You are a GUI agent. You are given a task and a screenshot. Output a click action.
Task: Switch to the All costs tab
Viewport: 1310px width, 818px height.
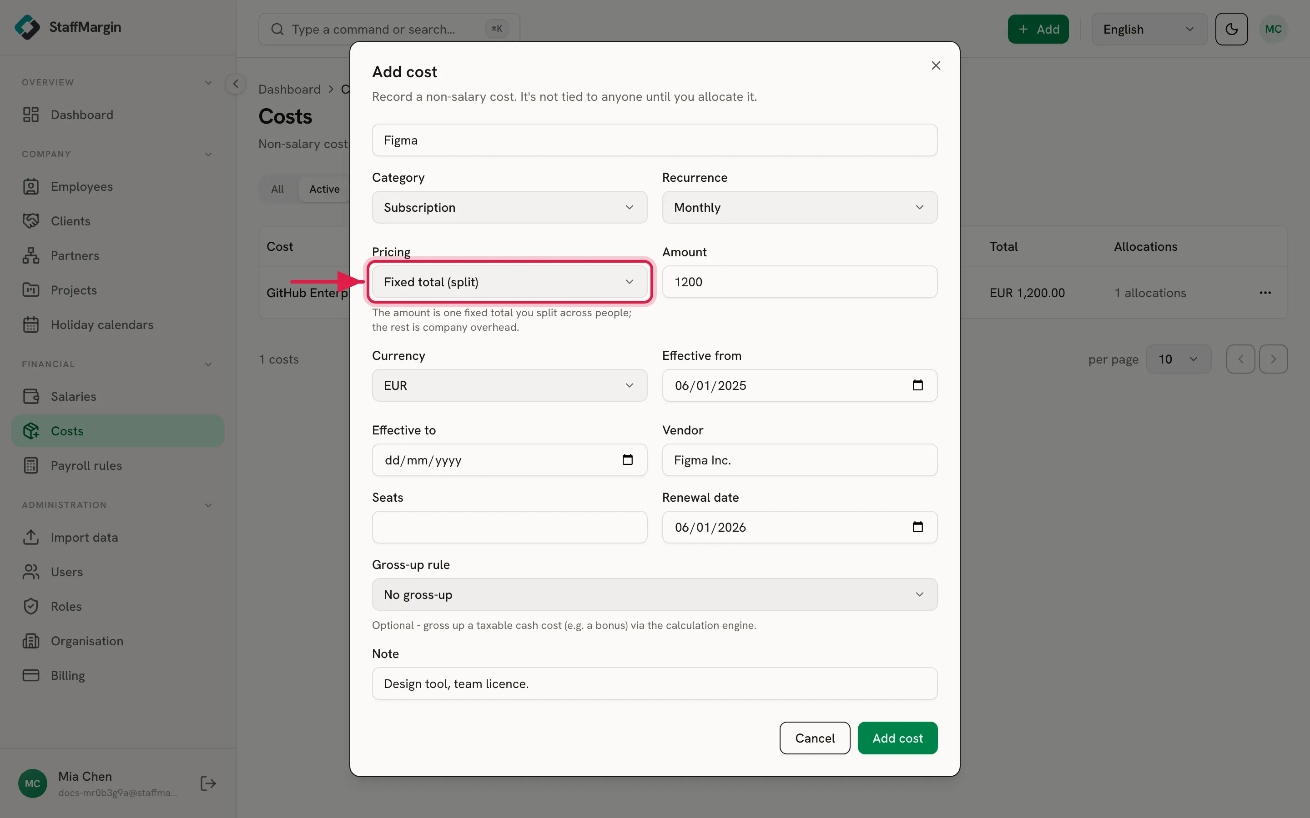click(x=278, y=189)
